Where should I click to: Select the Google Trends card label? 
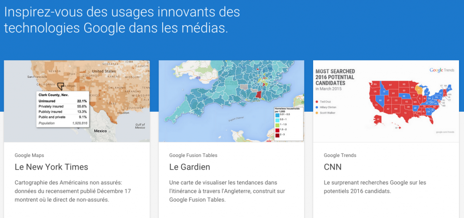click(340, 155)
